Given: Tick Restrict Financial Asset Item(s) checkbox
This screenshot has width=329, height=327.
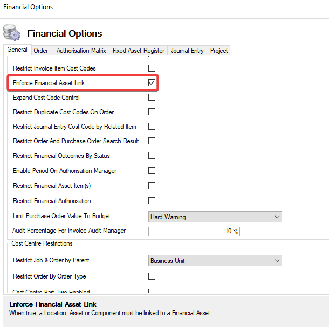Looking at the screenshot, I should click(x=152, y=186).
